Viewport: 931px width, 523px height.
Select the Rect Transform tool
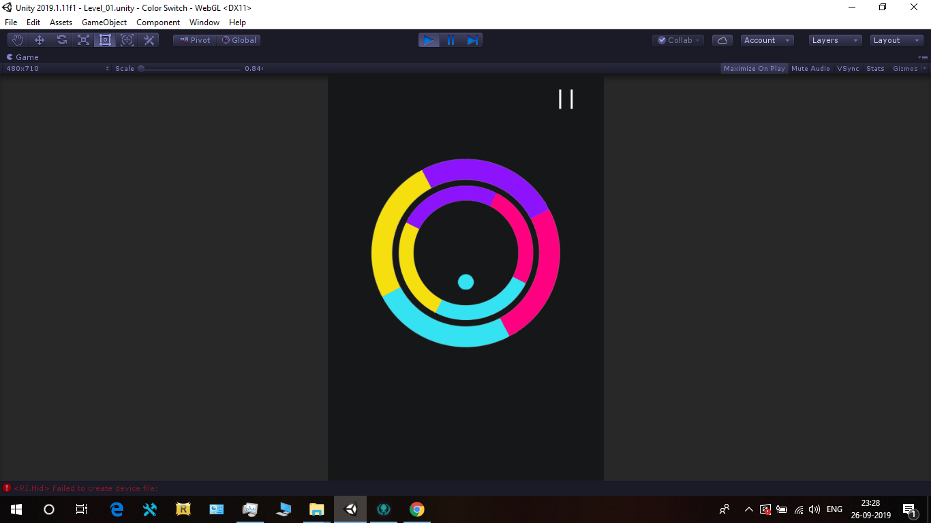click(105, 40)
